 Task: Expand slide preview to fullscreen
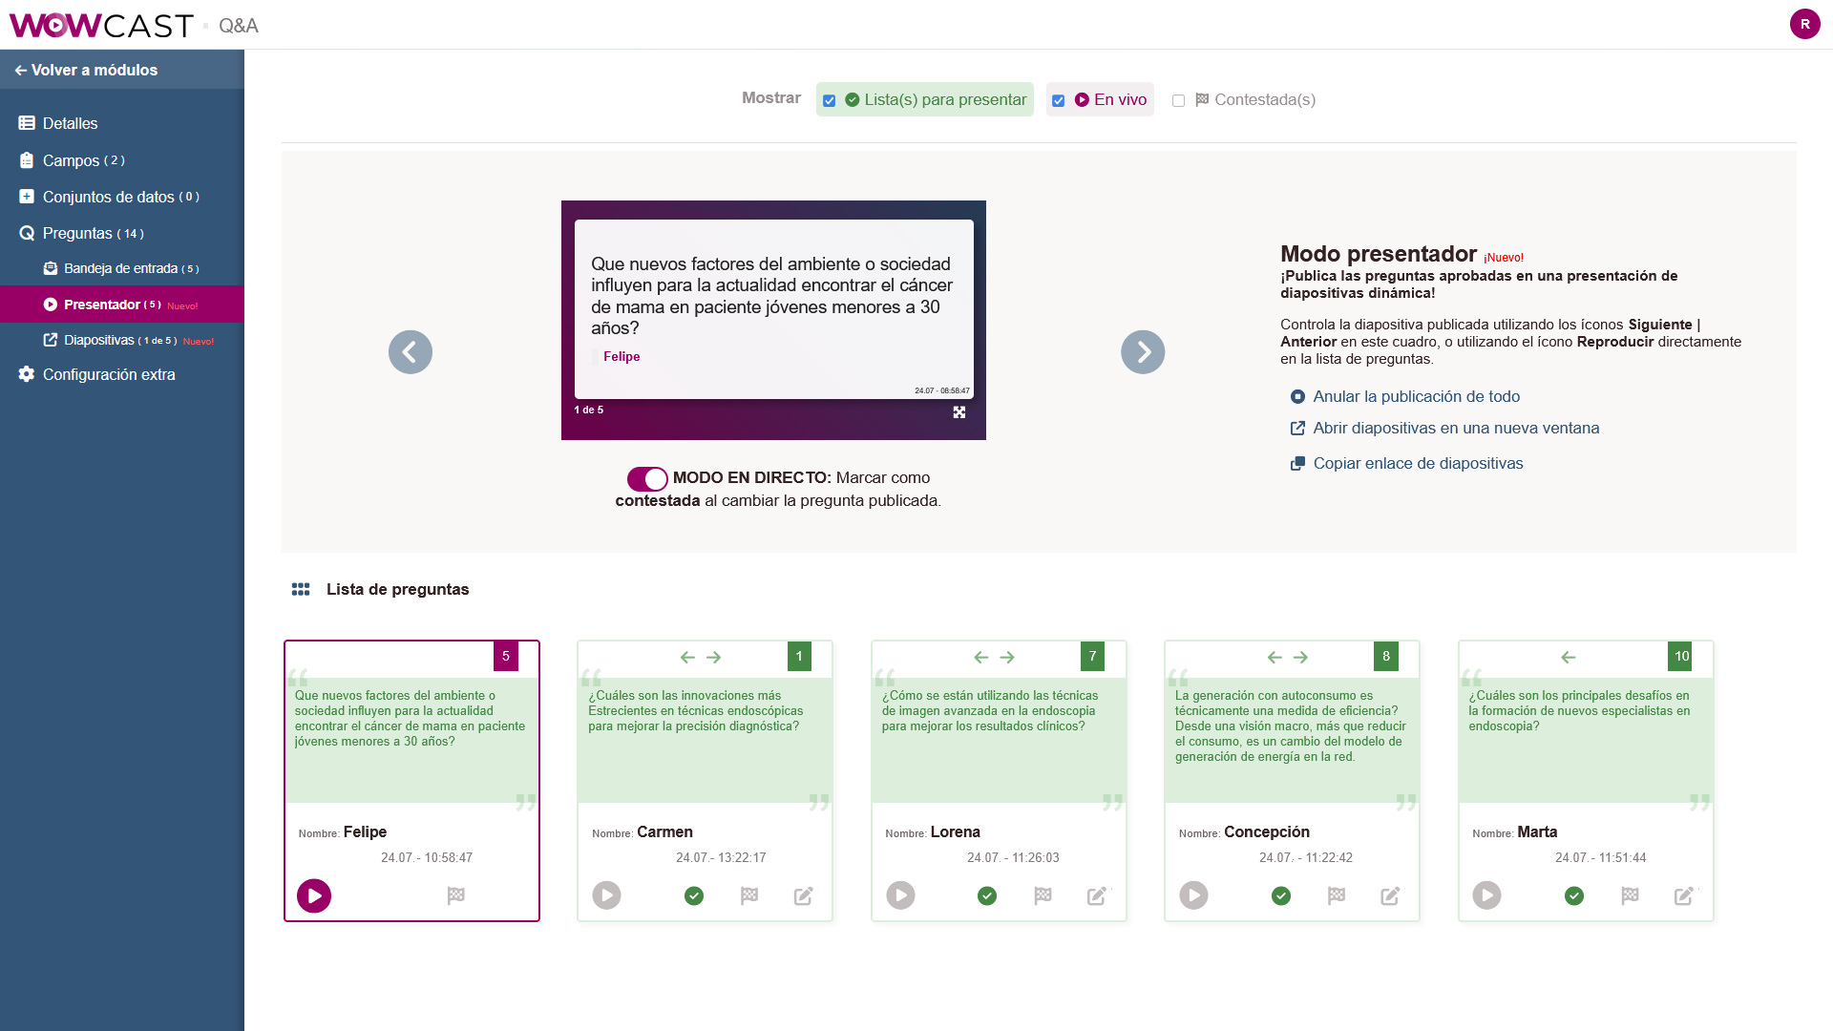click(959, 412)
